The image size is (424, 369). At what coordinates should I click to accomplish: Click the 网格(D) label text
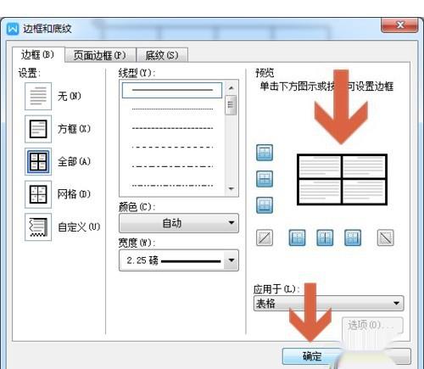point(74,194)
